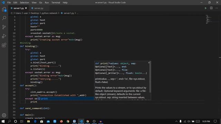Click the 9:29 PM taskbar clock
The height and width of the screenshot is (124, 221).
pos(206,121)
